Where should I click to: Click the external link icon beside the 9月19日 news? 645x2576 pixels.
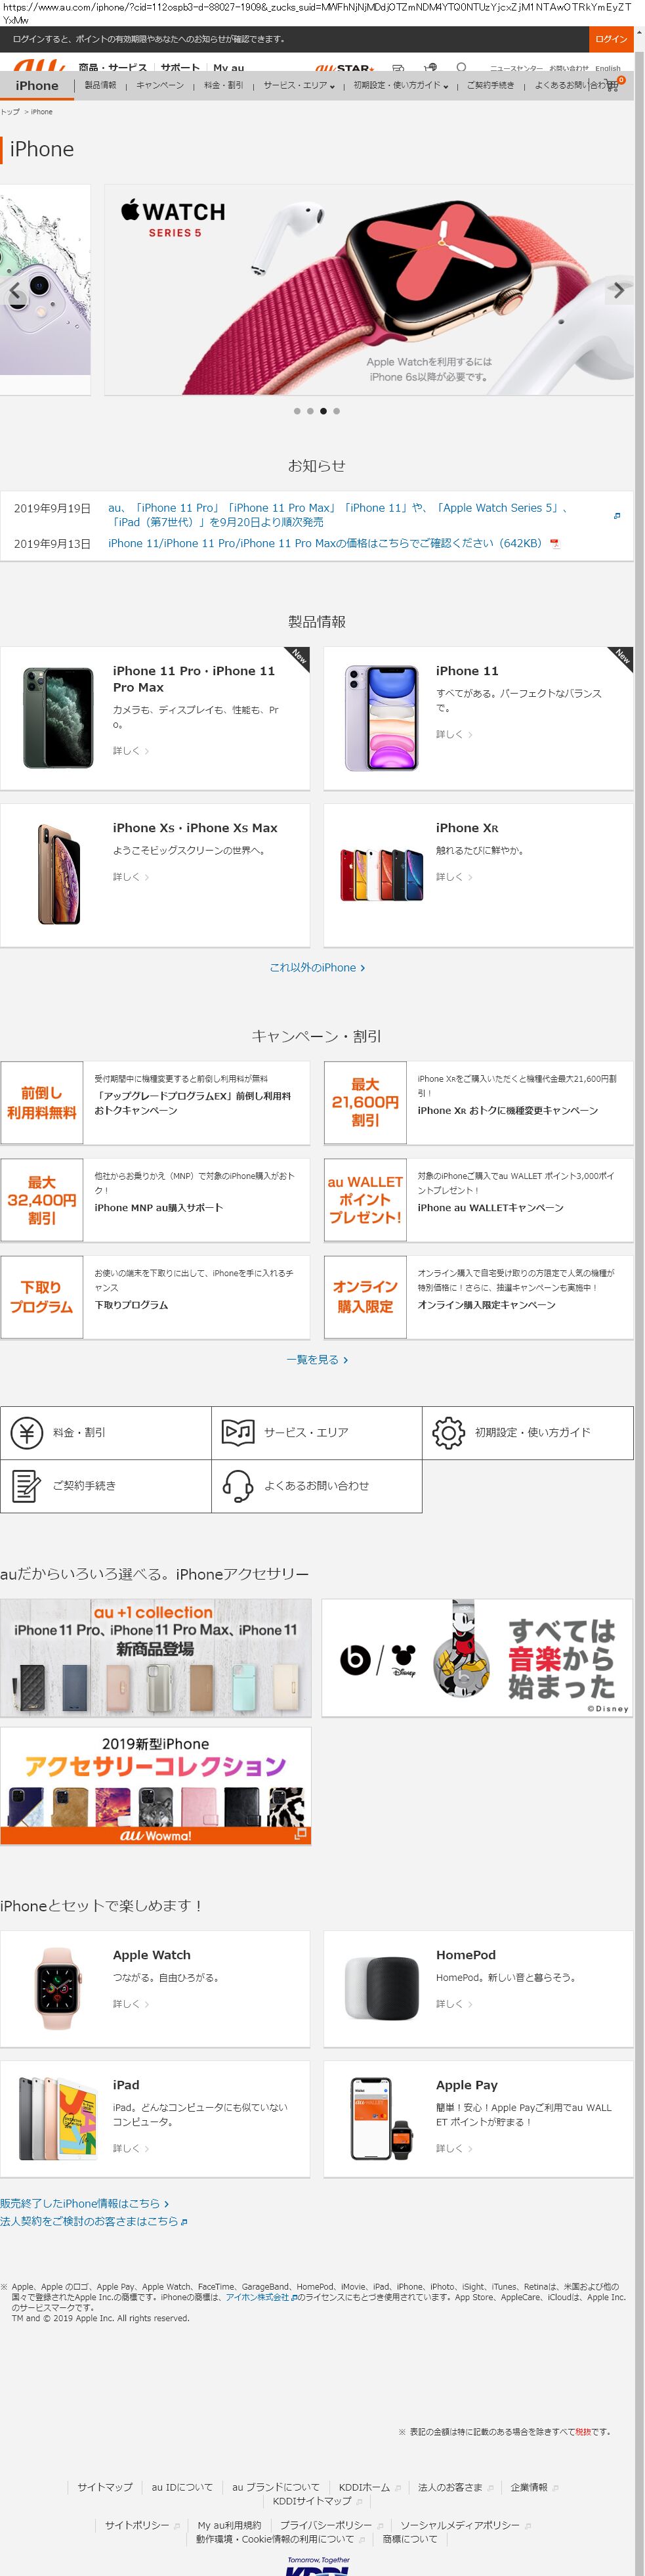(616, 516)
